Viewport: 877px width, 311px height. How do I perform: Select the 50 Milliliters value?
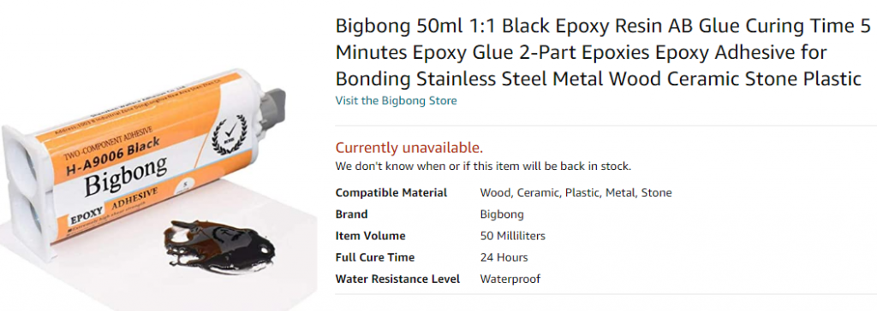512,236
